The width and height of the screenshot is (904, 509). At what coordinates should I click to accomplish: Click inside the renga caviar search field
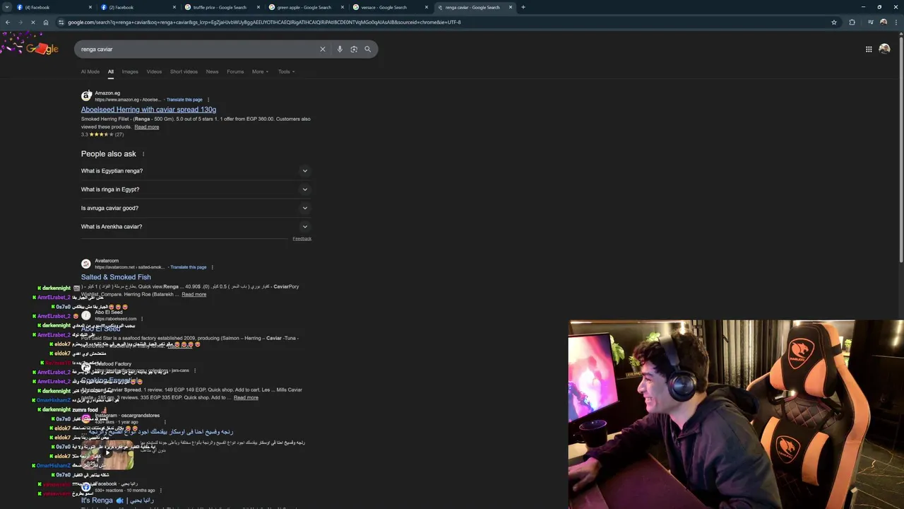coord(198,49)
